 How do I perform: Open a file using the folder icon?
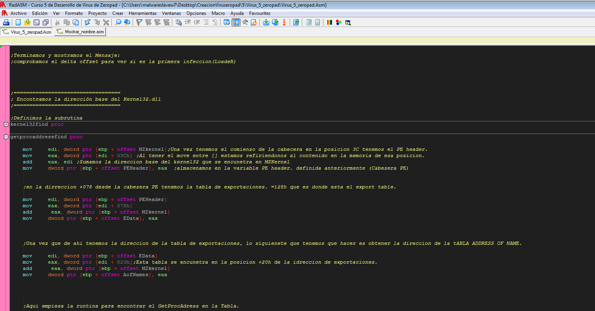tap(27, 22)
